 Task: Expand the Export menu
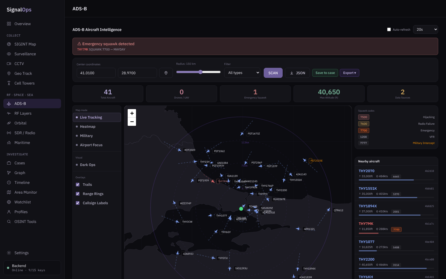click(x=350, y=73)
